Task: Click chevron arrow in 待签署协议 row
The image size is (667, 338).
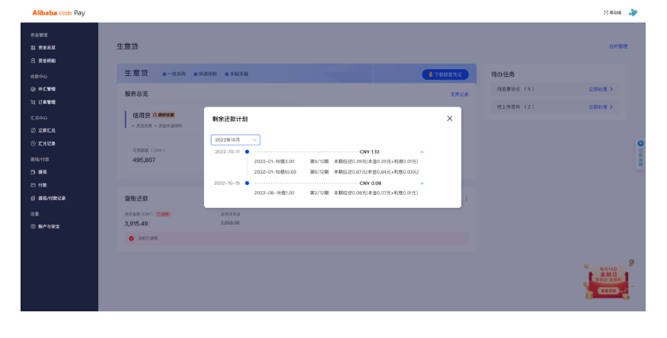Action: [x=611, y=89]
